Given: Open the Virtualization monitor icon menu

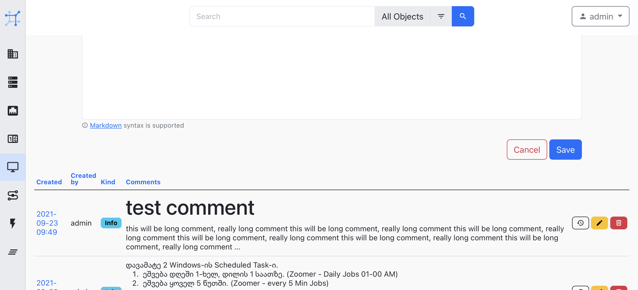Looking at the screenshot, I should [13, 167].
